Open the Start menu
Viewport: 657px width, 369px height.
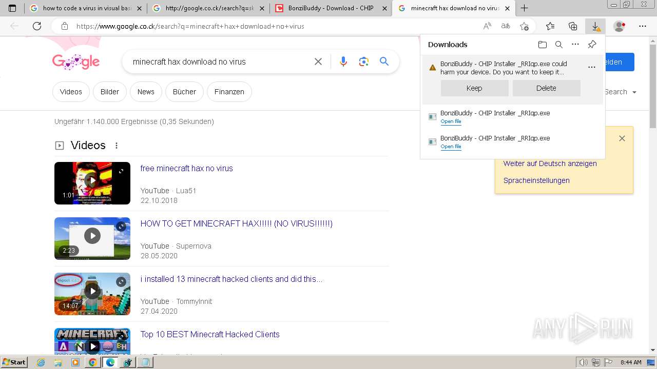click(14, 362)
